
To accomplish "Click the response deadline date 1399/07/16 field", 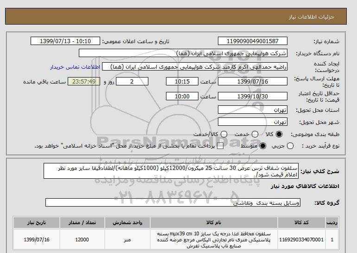I will pos(253,81).
